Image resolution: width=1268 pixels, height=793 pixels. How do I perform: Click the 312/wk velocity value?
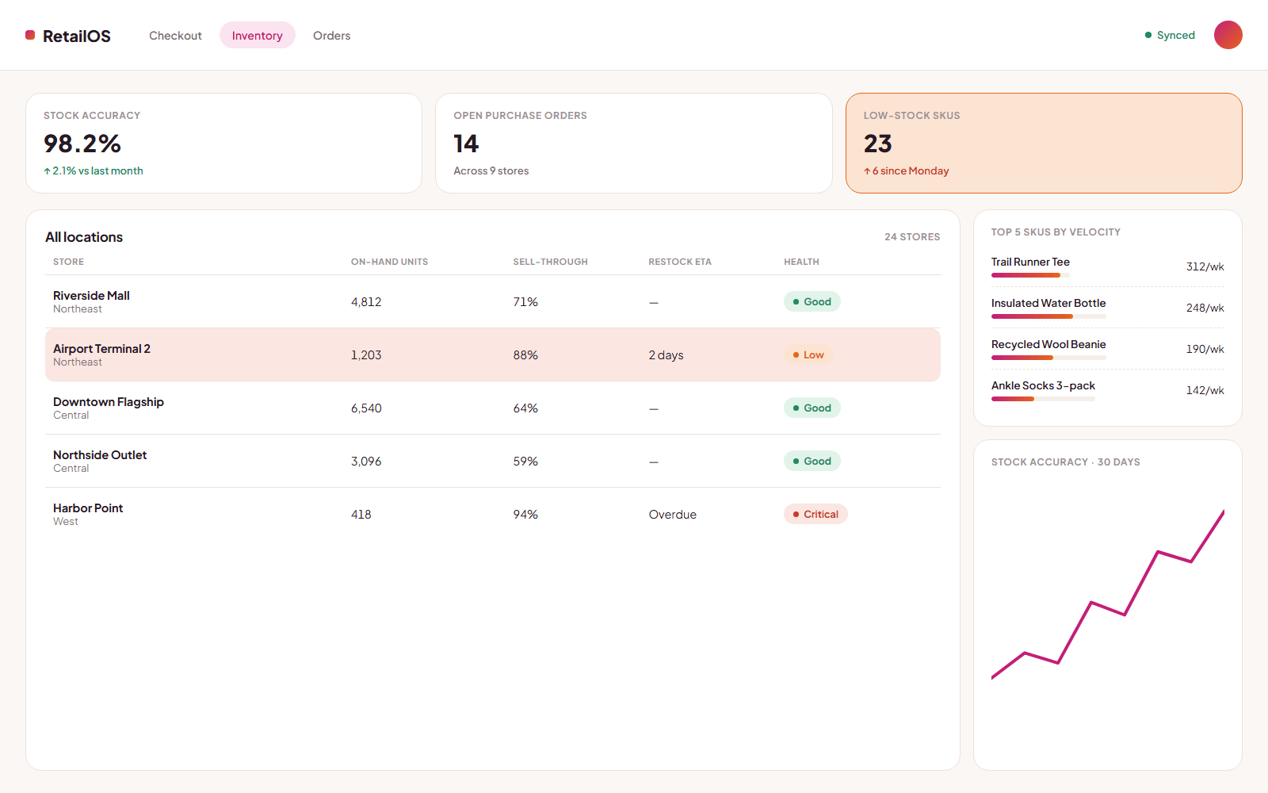pos(1205,266)
